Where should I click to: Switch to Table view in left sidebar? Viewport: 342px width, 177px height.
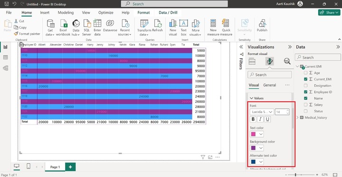point(5,57)
